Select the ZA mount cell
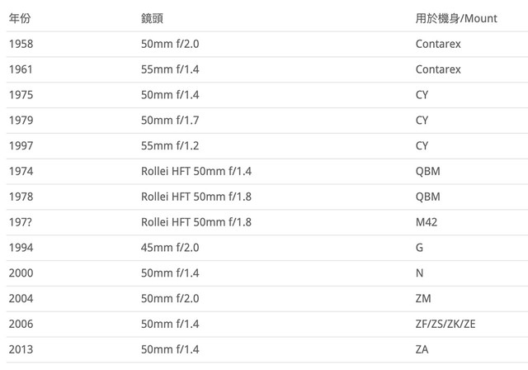Image resolution: width=528 pixels, height=370 pixels. 422,349
